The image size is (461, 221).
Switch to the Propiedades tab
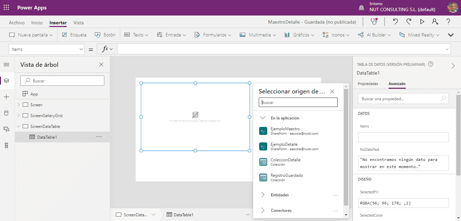pyautogui.click(x=368, y=84)
